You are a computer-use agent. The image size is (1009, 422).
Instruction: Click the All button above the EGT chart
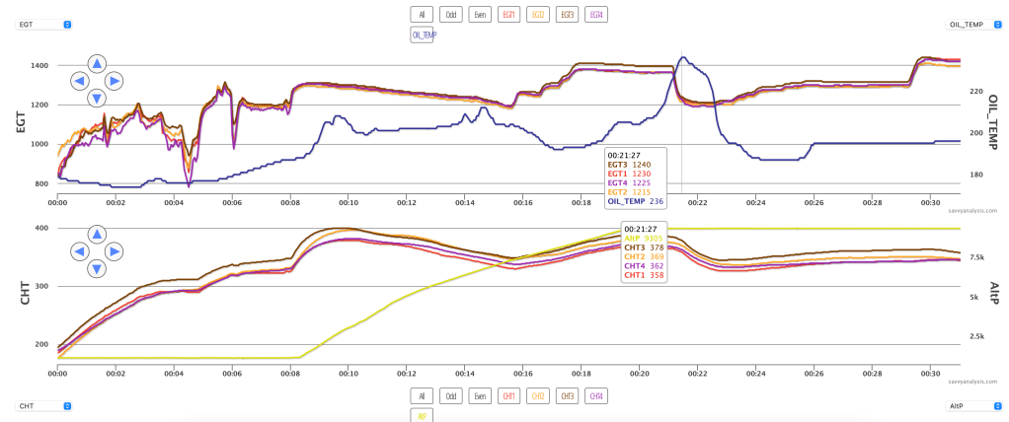[x=423, y=15]
